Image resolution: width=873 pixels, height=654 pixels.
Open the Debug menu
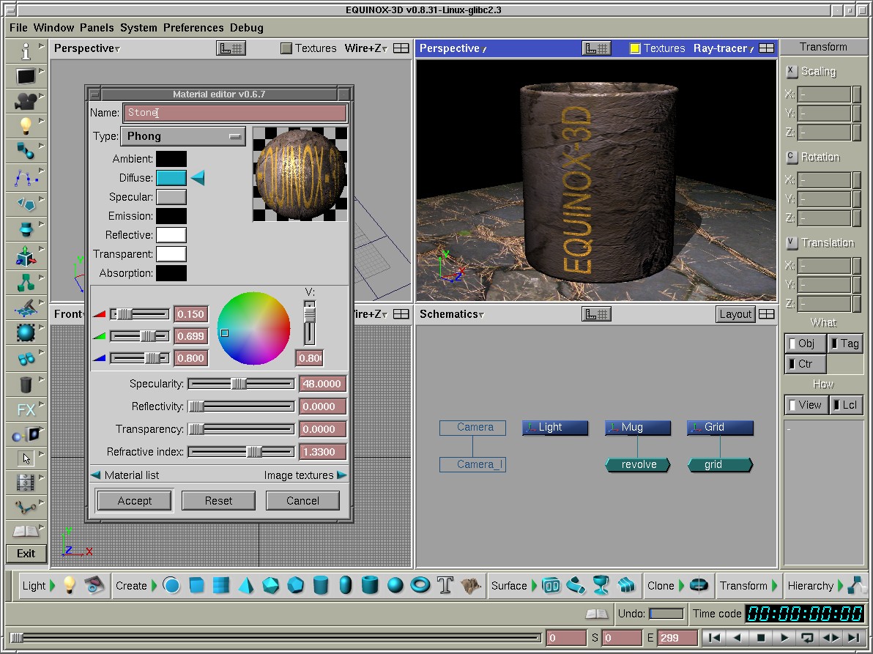(247, 27)
